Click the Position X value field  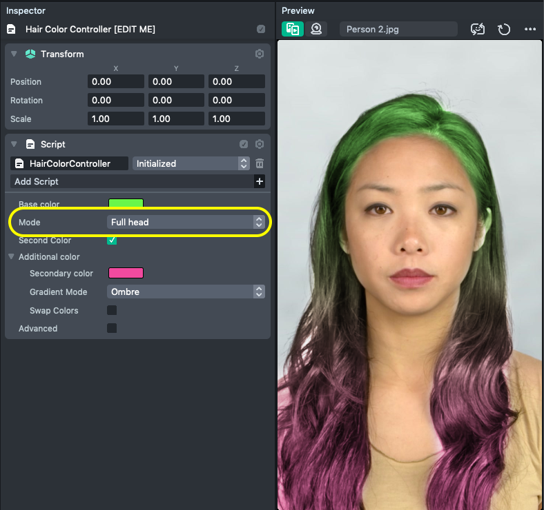click(x=115, y=81)
